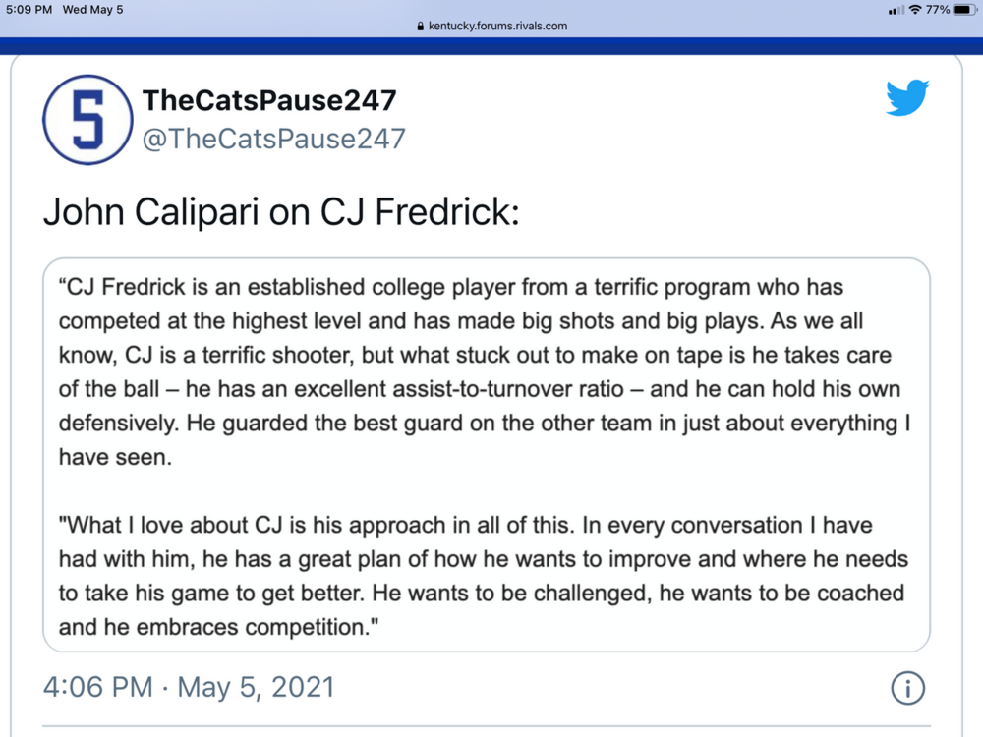Open TheCatsPause247 display name

pos(269,100)
